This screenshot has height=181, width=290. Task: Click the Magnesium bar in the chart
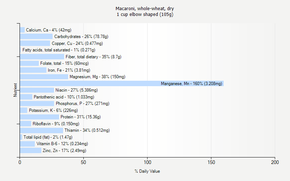click(44, 77)
